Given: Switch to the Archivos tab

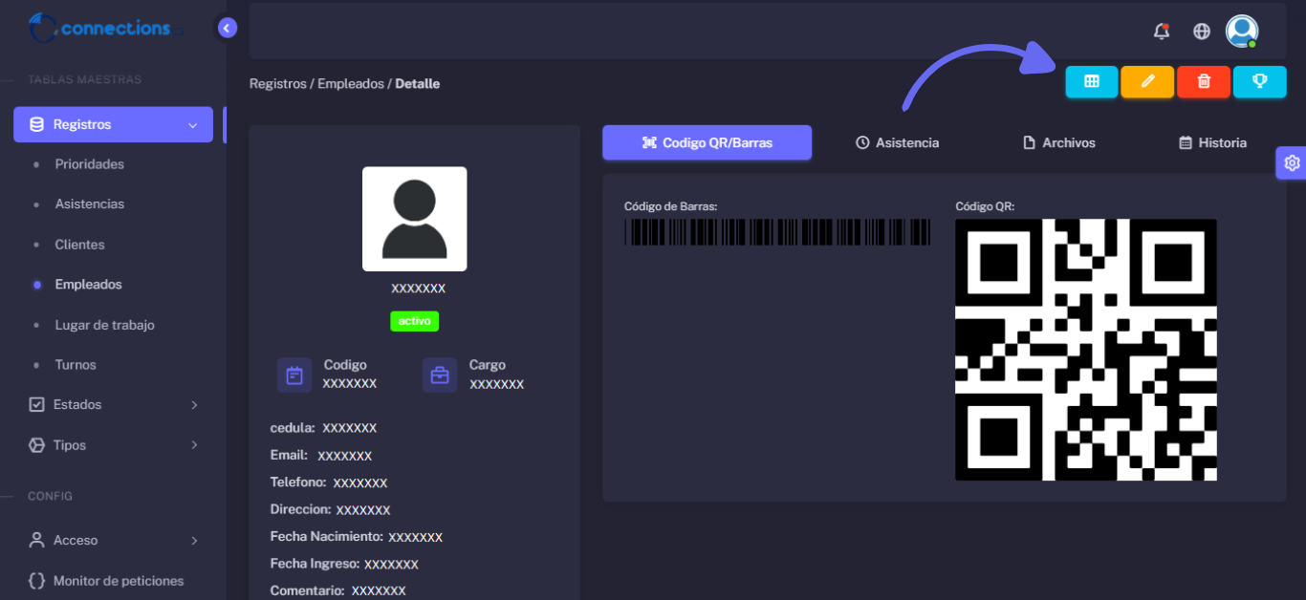Looking at the screenshot, I should point(1059,142).
